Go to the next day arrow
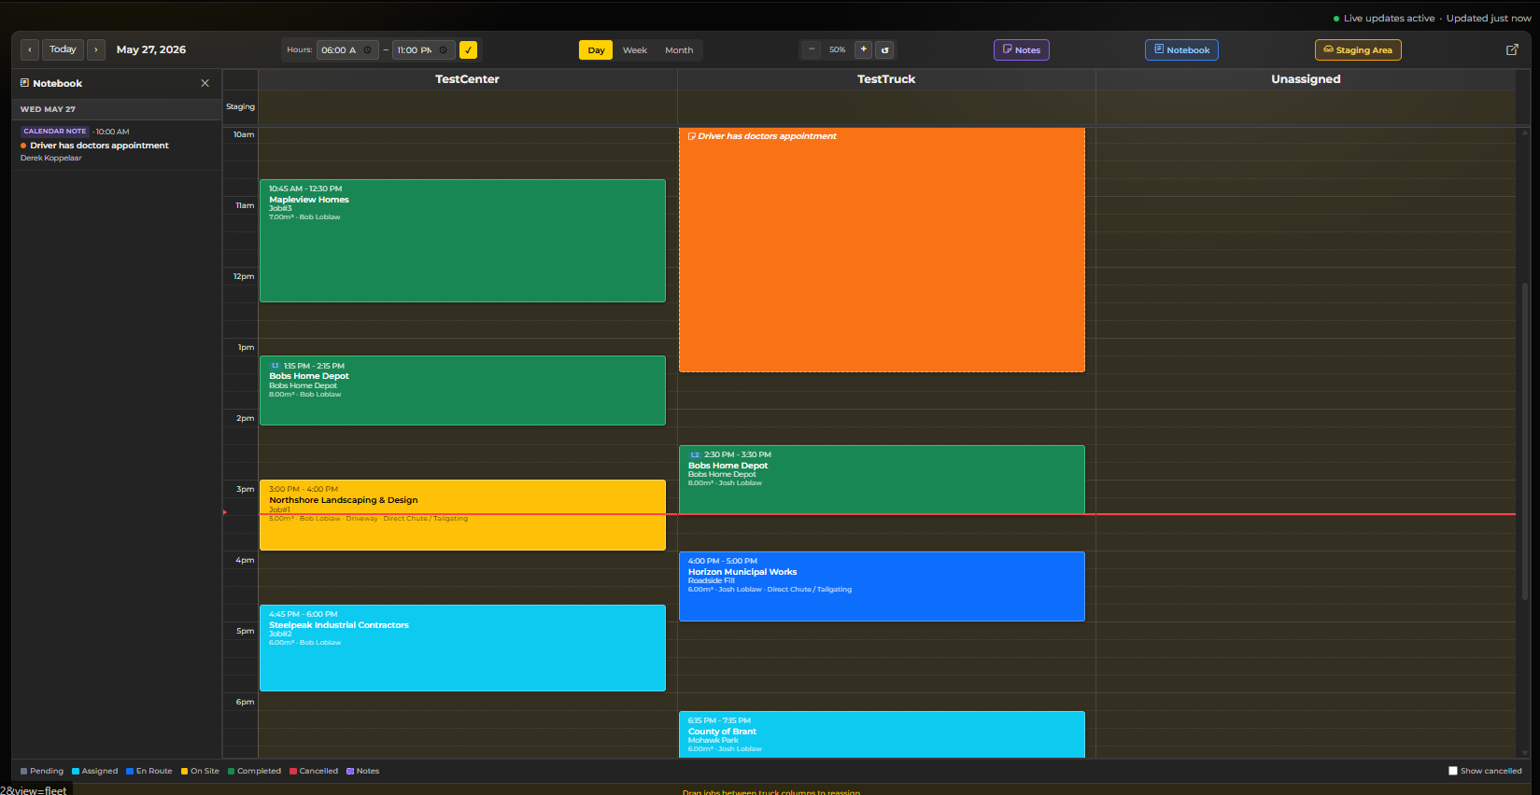Image resolution: width=1540 pixels, height=795 pixels. pos(96,49)
